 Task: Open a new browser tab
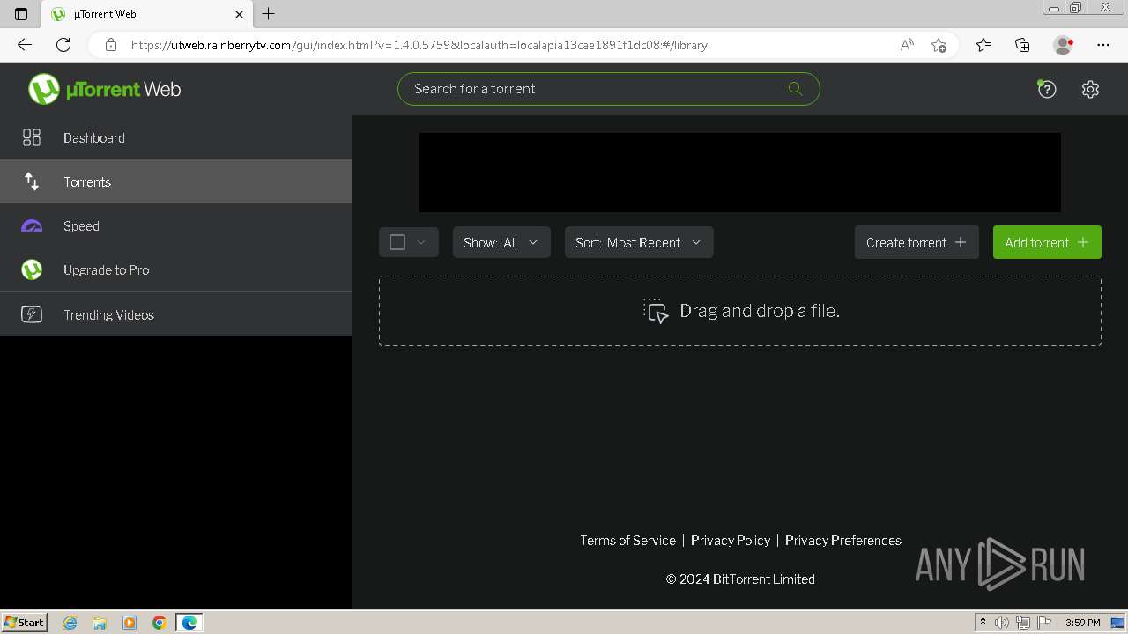269,14
